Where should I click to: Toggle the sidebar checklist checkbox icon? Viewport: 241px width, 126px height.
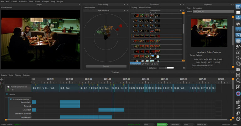point(238,52)
